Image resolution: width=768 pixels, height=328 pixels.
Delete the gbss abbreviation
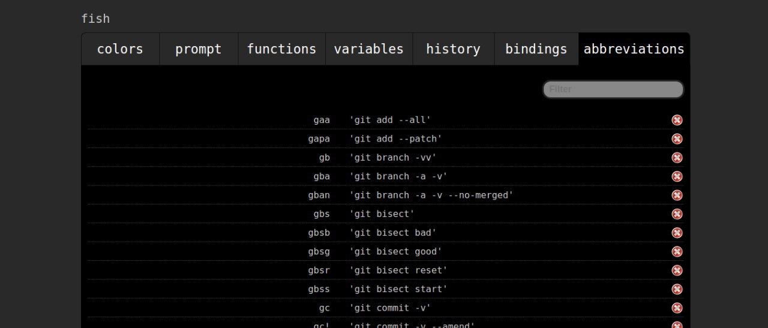677,289
